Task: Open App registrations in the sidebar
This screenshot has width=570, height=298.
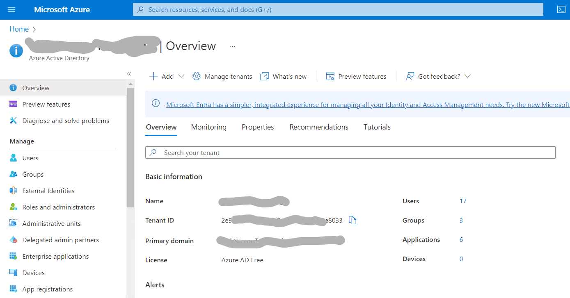Action: click(48, 289)
